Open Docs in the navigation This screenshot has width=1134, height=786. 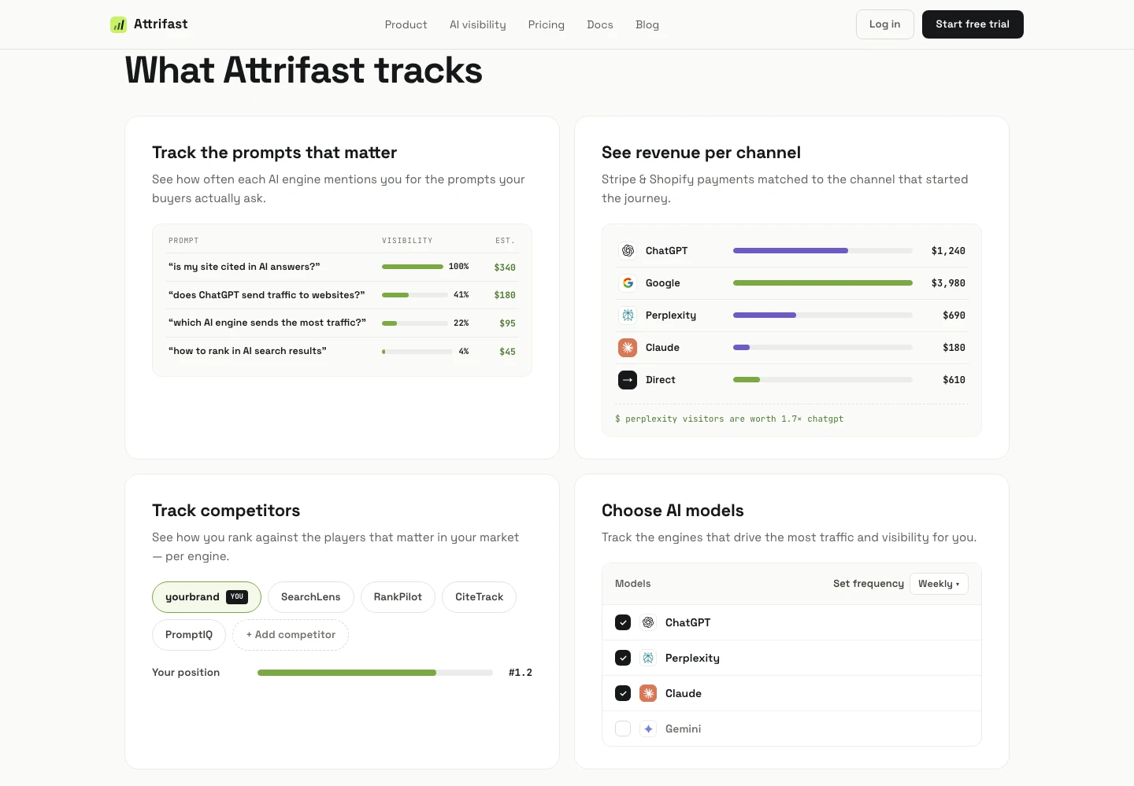600,24
